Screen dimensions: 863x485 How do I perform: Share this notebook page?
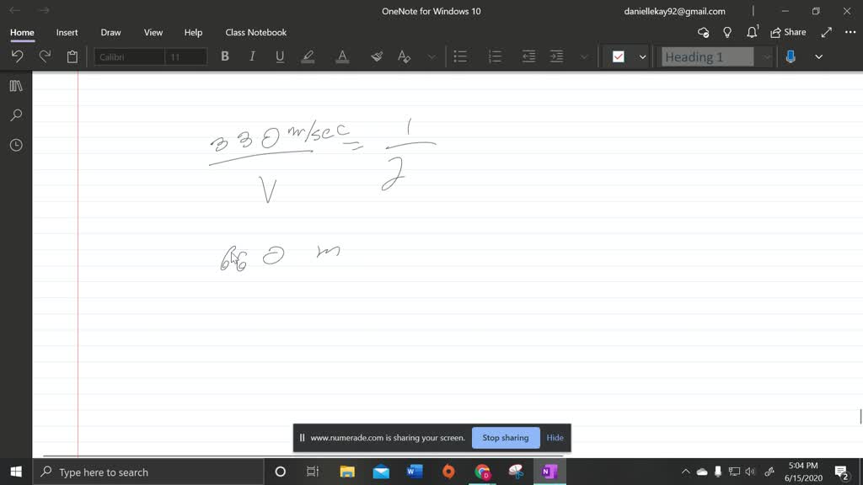click(788, 33)
